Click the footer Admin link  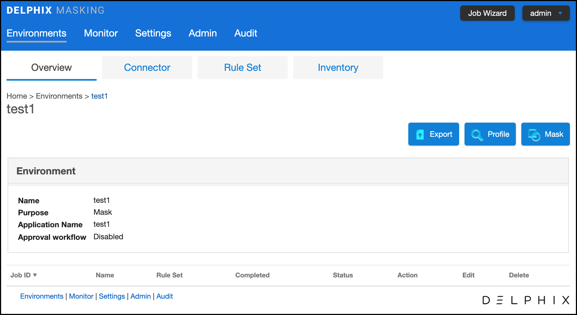tap(141, 296)
